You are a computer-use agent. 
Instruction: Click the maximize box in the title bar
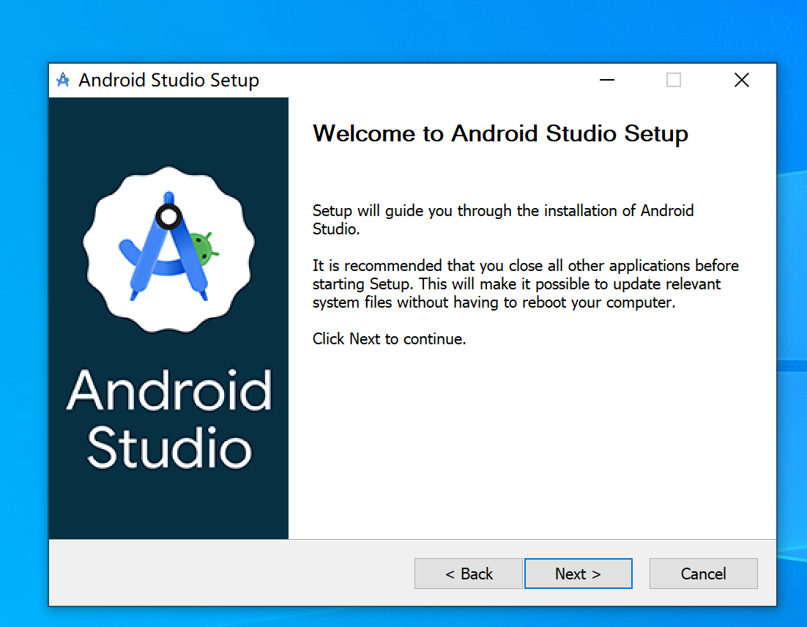tap(673, 80)
